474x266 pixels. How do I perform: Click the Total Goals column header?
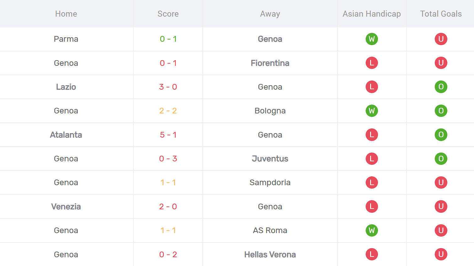(x=441, y=14)
